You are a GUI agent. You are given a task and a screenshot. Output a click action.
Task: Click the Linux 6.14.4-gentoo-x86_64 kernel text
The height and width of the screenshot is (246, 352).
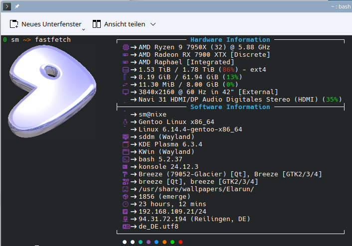pos(190,129)
